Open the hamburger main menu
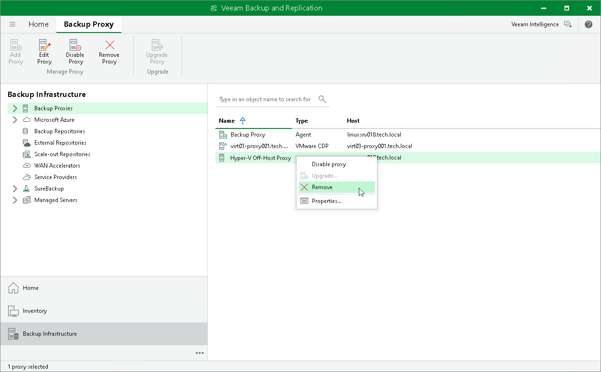This screenshot has width=601, height=372. [x=12, y=24]
